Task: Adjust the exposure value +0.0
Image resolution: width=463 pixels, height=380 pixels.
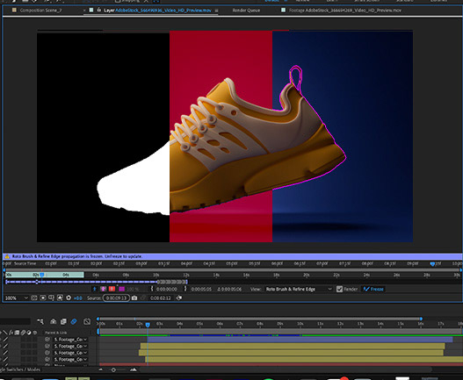Action: click(78, 298)
